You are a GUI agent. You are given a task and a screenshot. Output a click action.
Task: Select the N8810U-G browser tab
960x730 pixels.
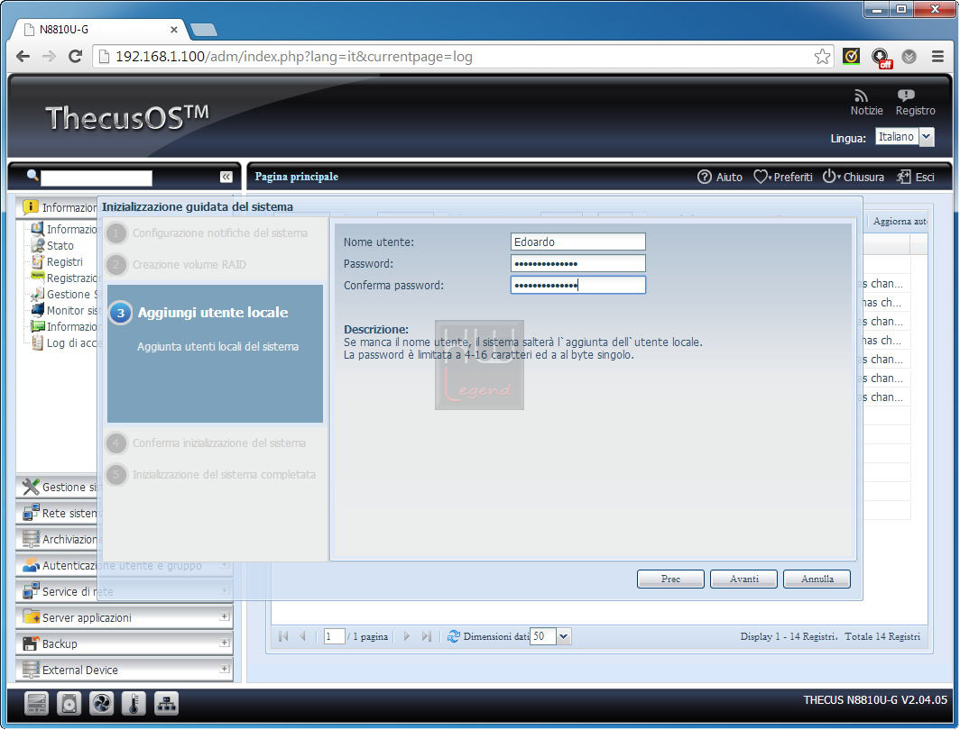(98, 30)
